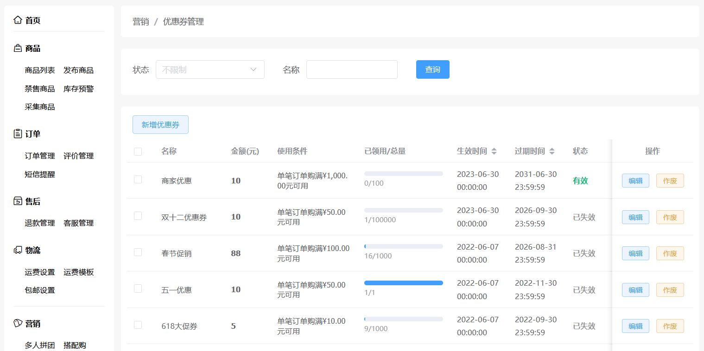Screen dimensions: 704x351
Task: Open 商品列表 in the sidebar
Action: tap(40, 70)
